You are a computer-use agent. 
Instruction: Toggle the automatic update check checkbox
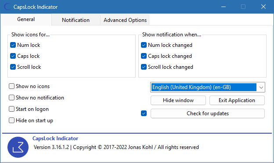click(144, 113)
